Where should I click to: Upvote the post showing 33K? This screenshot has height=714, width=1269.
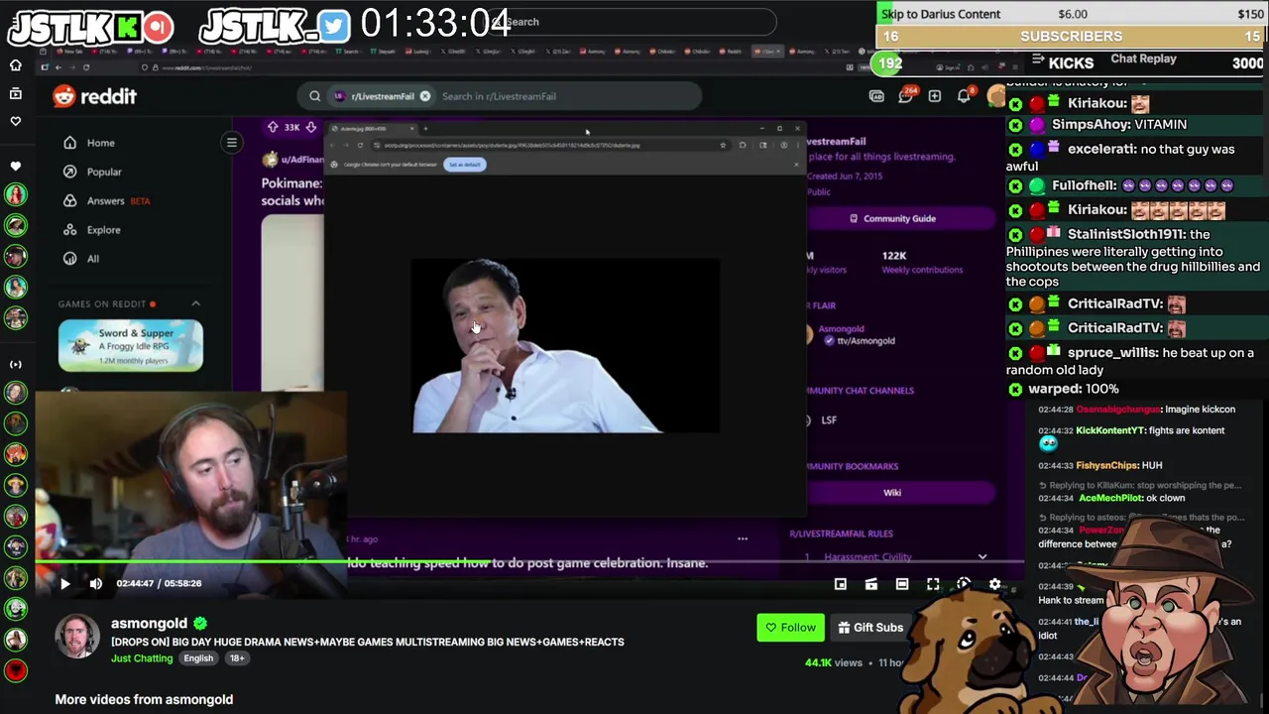click(x=273, y=127)
